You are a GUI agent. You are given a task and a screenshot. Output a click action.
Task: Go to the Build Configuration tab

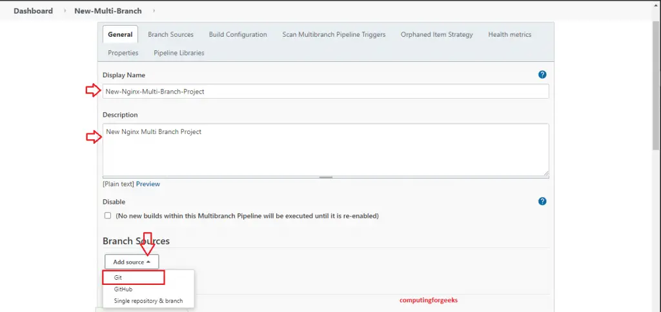point(238,35)
